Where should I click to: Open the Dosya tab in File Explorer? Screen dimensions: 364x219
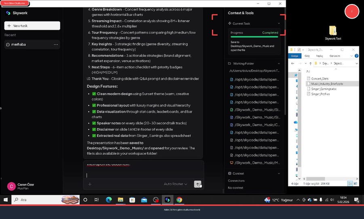click(x=295, y=56)
